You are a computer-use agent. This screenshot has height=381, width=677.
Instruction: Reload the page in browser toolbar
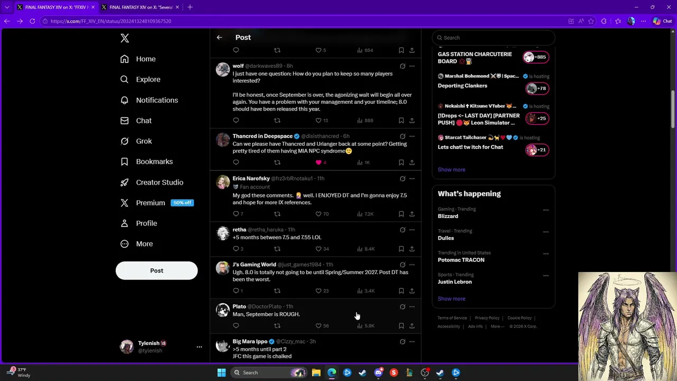[32, 21]
